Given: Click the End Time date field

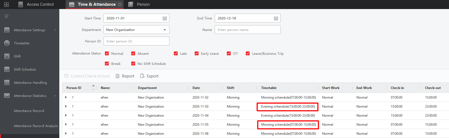Looking at the screenshot, I should [x=248, y=18].
